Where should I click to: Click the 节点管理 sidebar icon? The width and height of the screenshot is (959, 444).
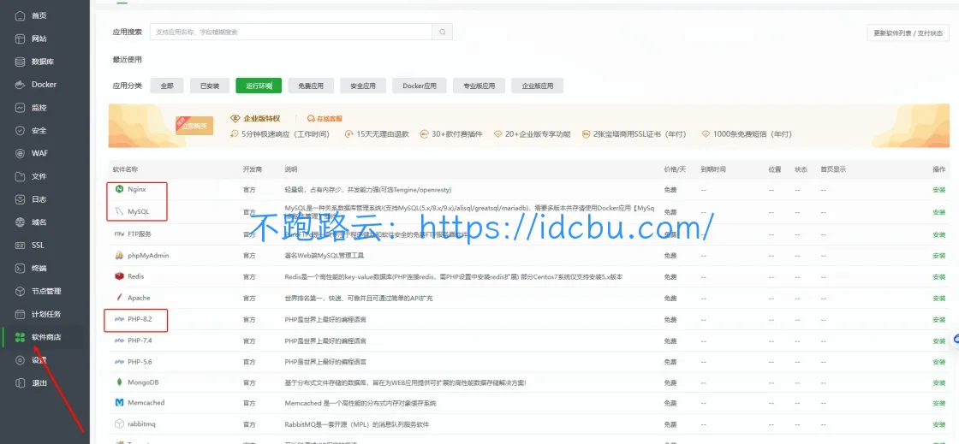[21, 292]
